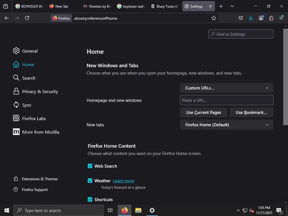Switch to the Bluey Tunes tab
The width and height of the screenshot is (288, 216).
165,6
